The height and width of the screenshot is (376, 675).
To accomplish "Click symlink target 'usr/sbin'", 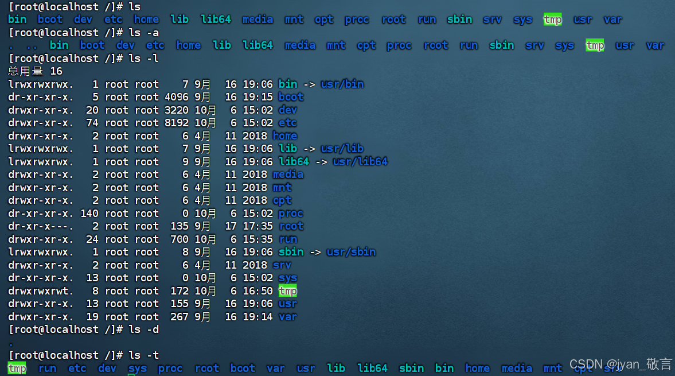I will [352, 253].
